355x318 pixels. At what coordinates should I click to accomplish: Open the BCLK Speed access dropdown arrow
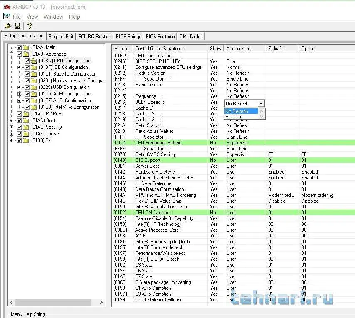261,104
